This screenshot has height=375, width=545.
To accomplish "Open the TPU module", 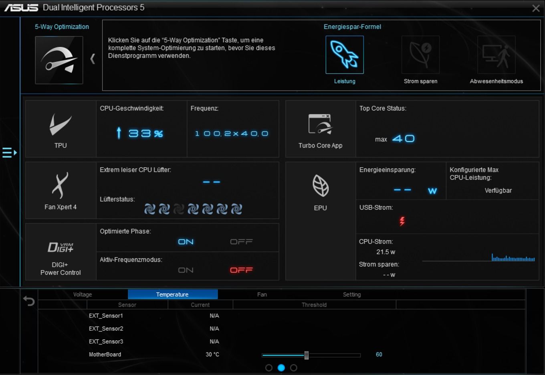I will [x=61, y=129].
